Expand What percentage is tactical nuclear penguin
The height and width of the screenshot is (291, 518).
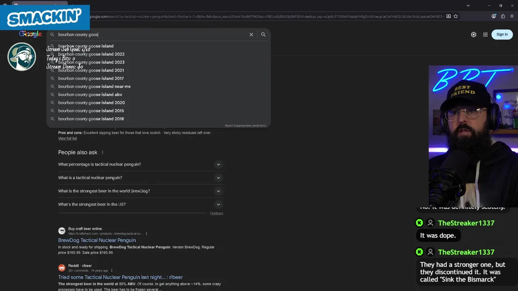point(140,164)
